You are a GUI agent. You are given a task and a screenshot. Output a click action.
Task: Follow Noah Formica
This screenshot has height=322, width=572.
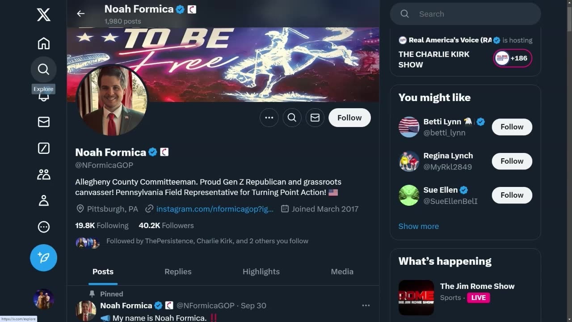[349, 118]
